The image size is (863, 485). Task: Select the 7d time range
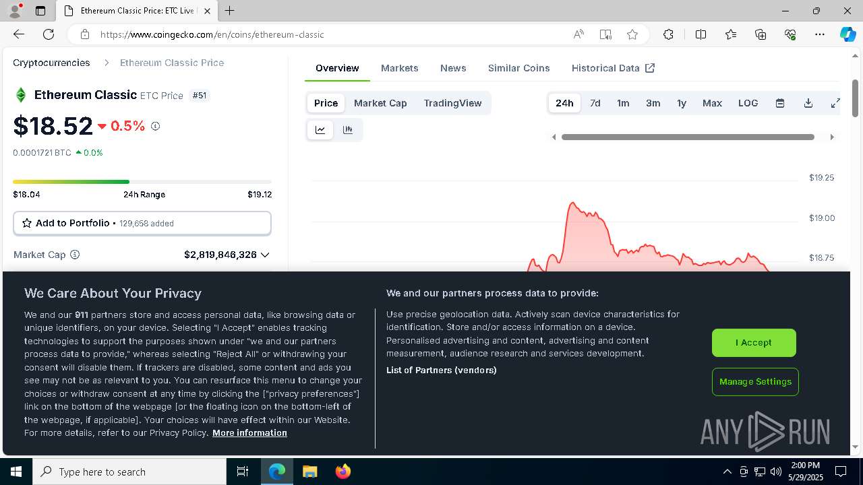point(595,103)
